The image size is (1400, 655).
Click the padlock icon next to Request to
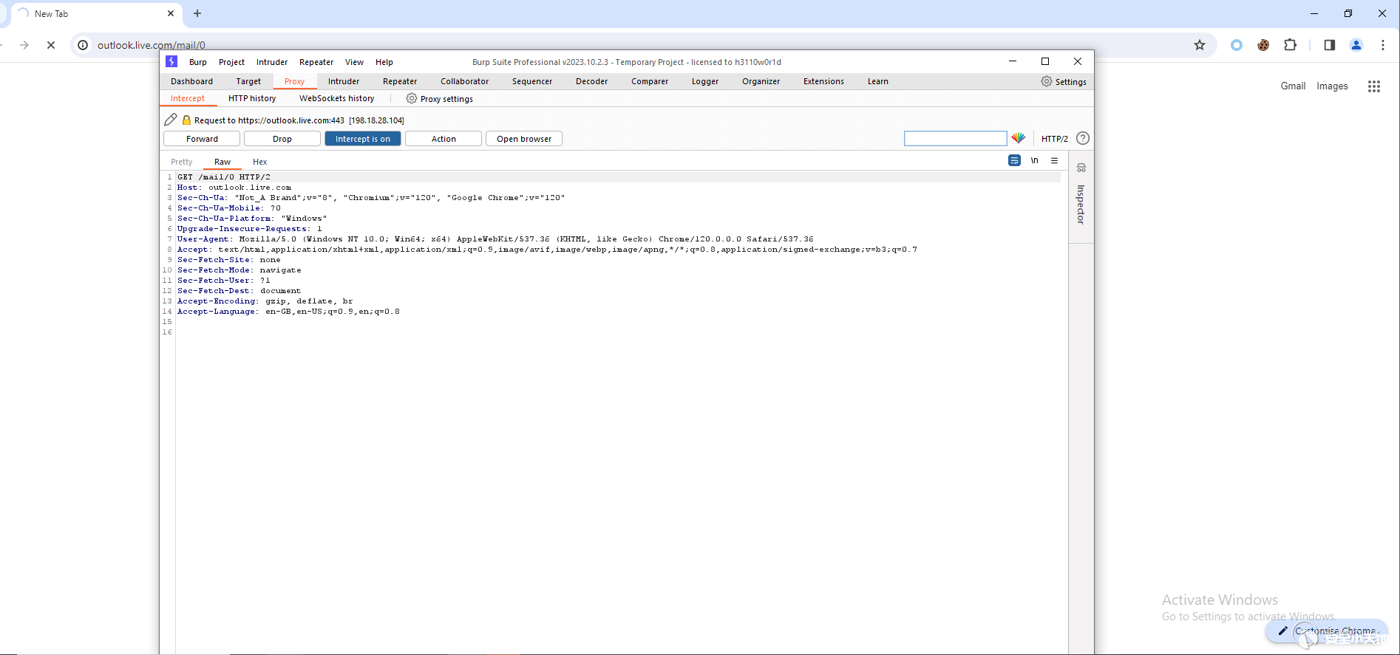186,120
